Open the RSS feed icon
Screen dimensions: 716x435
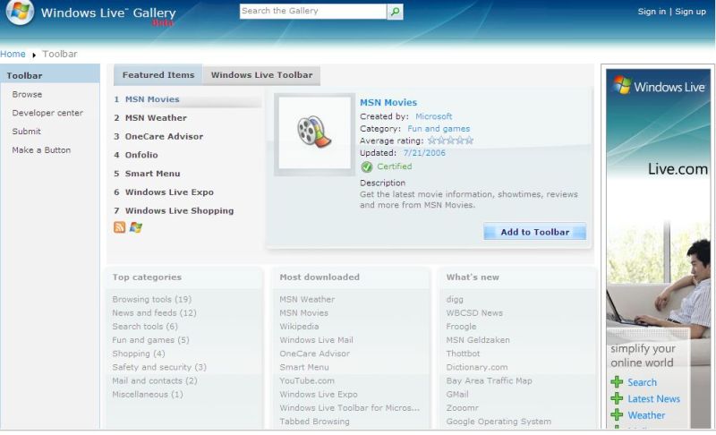119,226
